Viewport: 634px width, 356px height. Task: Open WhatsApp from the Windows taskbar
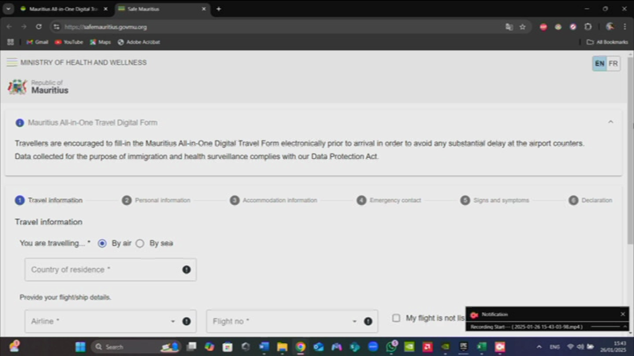pos(391,347)
